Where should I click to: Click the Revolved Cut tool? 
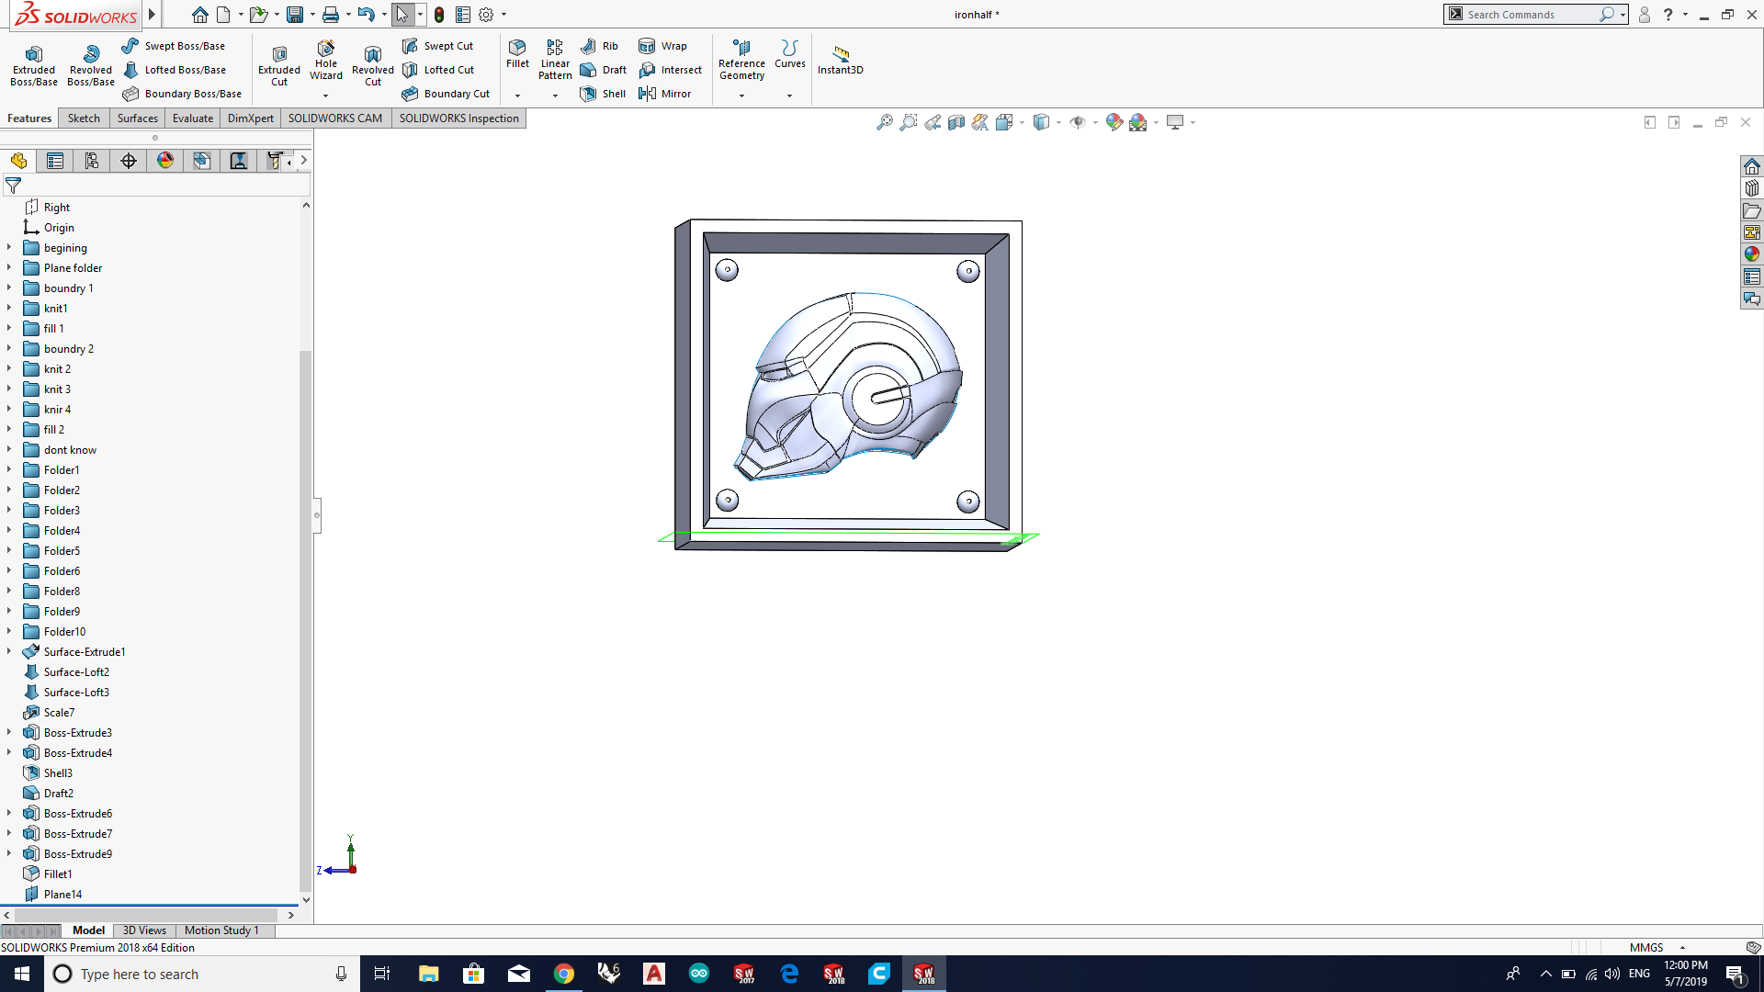372,64
